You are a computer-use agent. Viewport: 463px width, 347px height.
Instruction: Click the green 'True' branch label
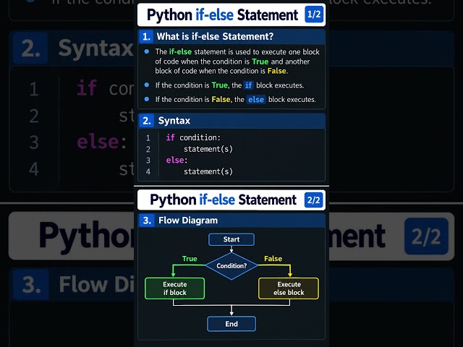click(x=190, y=259)
